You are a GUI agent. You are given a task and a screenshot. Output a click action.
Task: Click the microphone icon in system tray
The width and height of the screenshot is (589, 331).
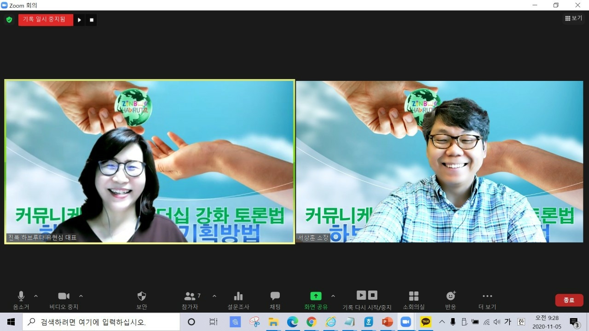click(x=453, y=322)
